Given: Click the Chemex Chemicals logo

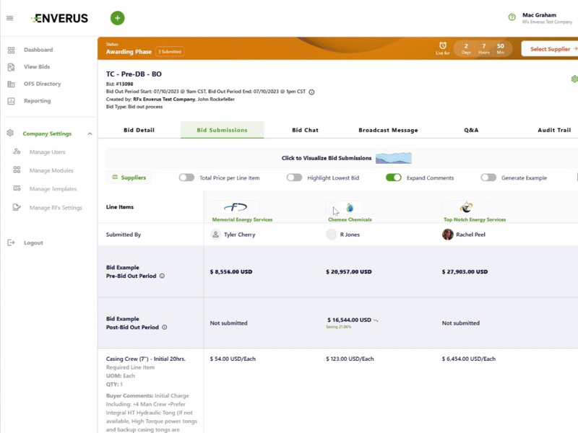Looking at the screenshot, I should (350, 208).
